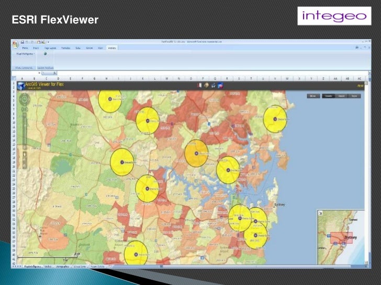Collapse the overview map arrow toggle
381x285 pixels.
click(x=320, y=213)
